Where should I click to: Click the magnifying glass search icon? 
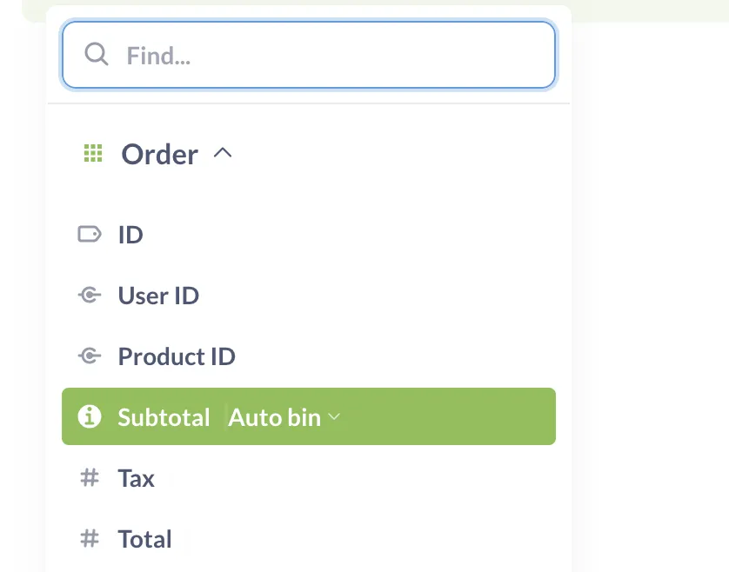click(96, 55)
